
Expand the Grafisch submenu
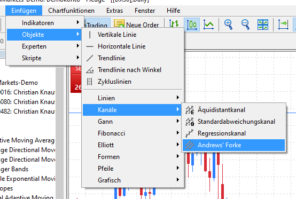click(133, 180)
